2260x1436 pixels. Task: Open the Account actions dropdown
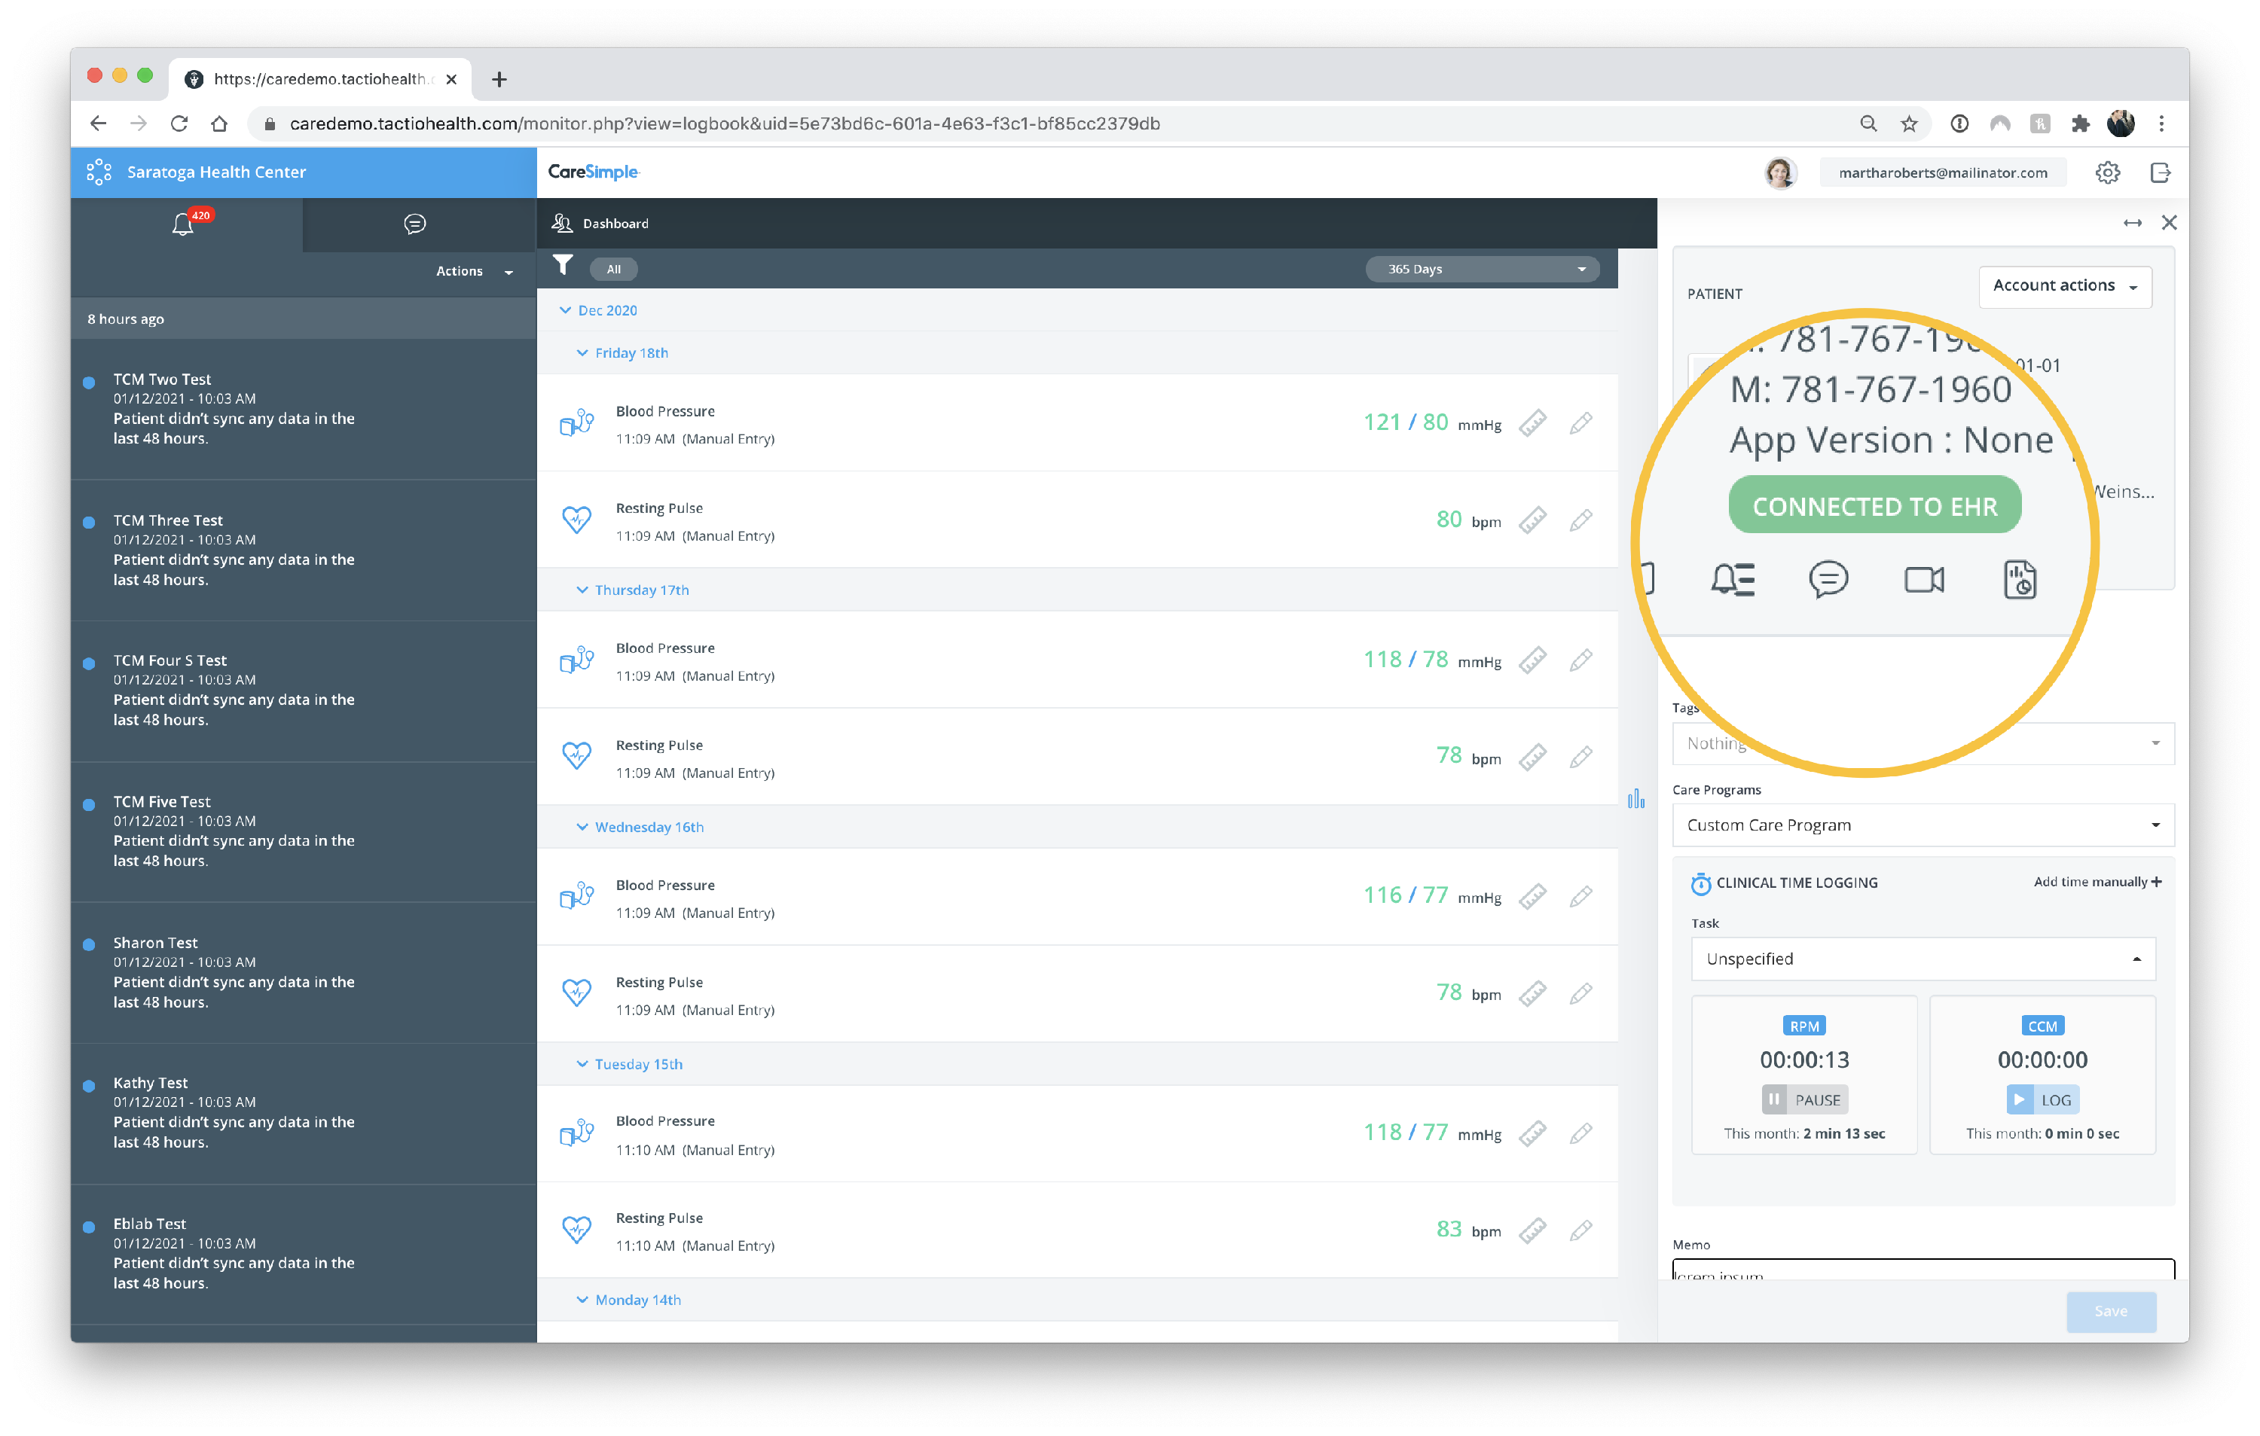2064,286
